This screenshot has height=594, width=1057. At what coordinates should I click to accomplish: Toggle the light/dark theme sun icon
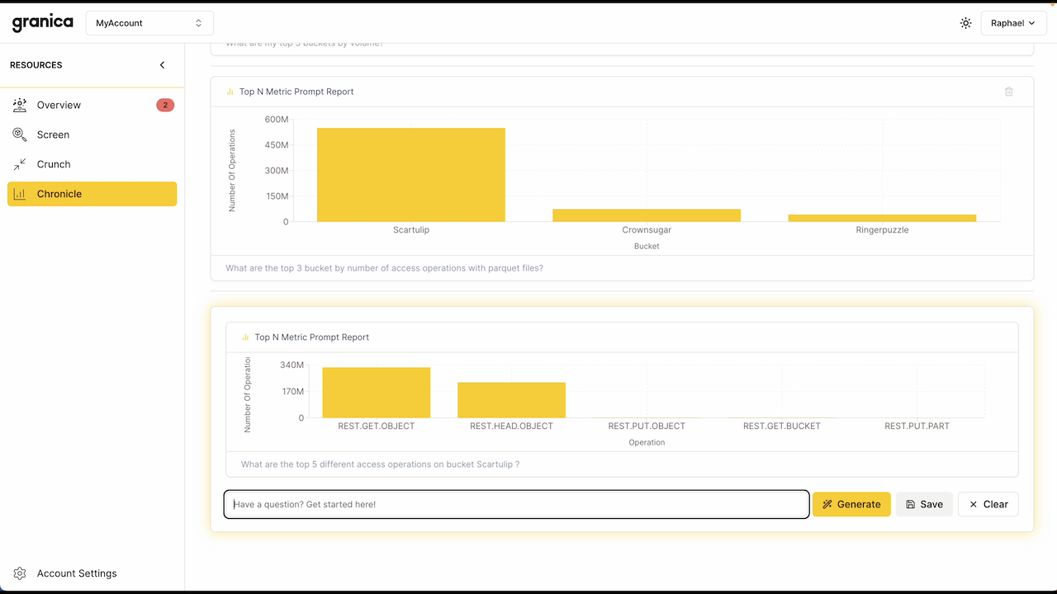click(965, 23)
